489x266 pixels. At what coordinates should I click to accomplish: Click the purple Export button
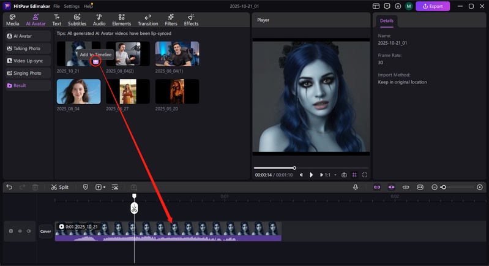[x=432, y=6]
